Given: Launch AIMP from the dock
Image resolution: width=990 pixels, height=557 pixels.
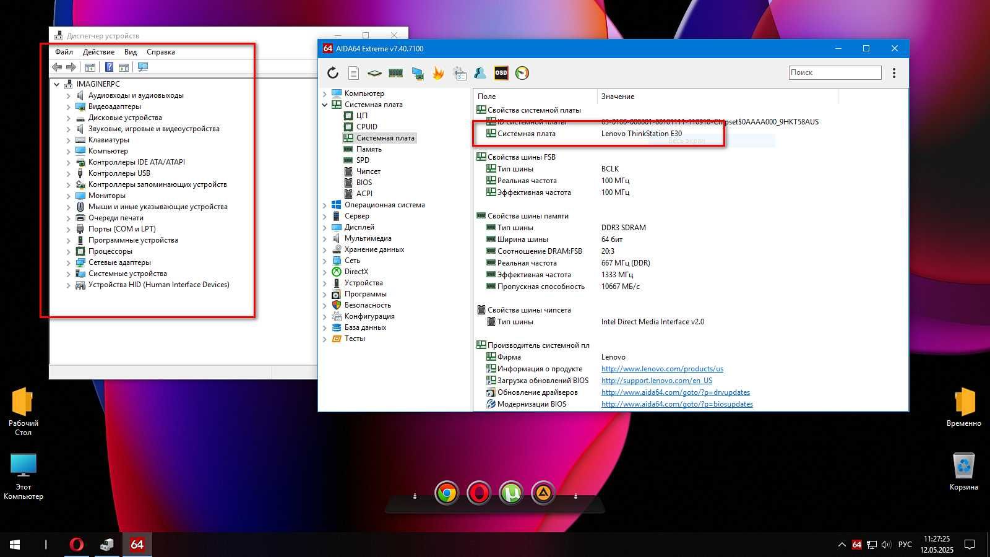Looking at the screenshot, I should pyautogui.click(x=543, y=493).
